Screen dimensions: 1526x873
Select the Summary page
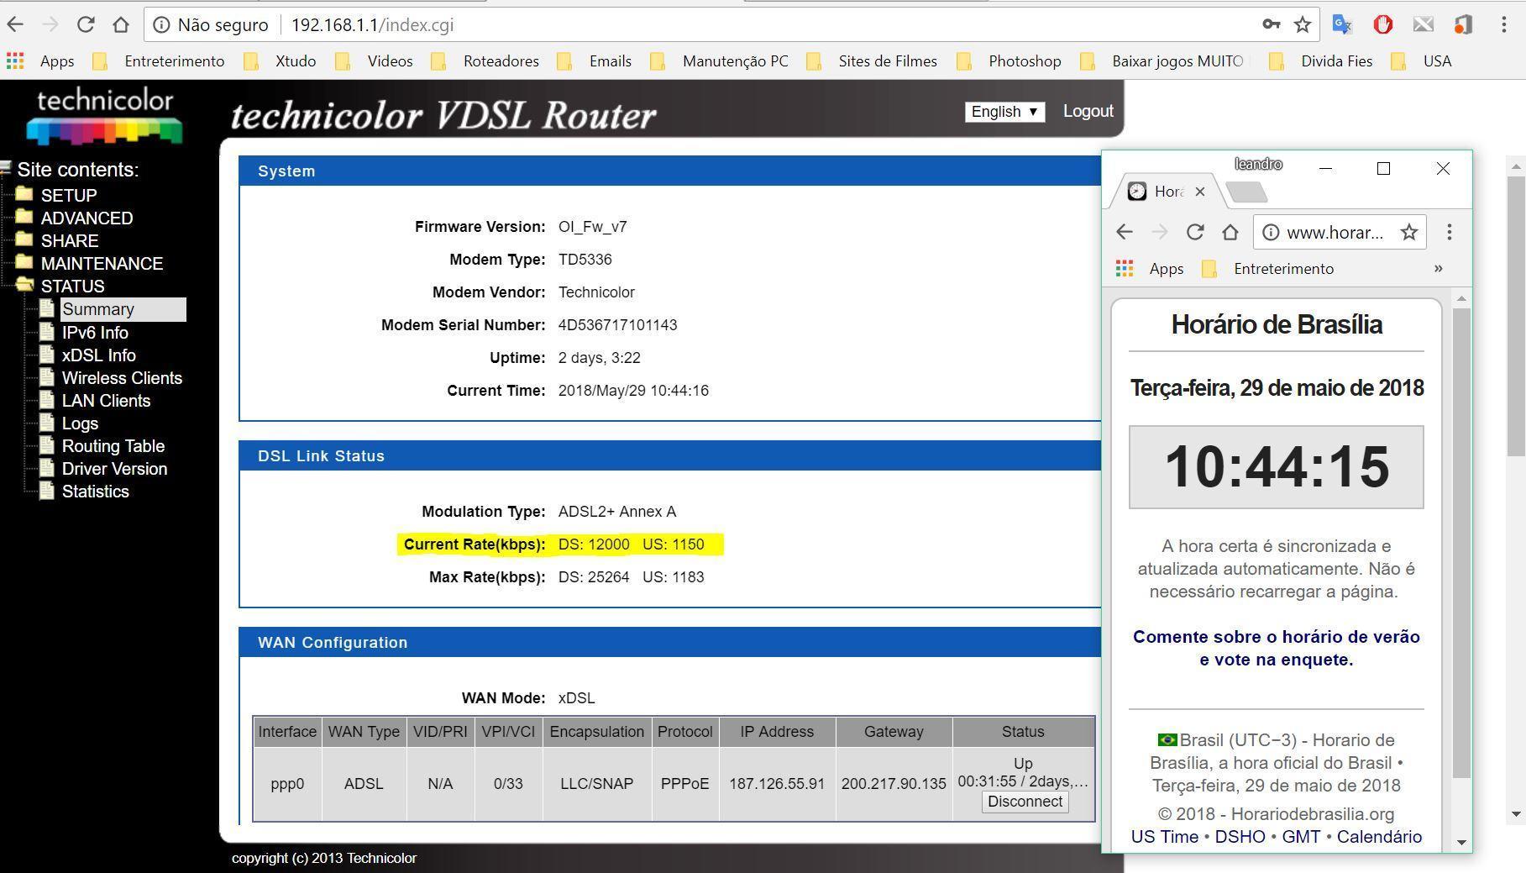coord(123,309)
